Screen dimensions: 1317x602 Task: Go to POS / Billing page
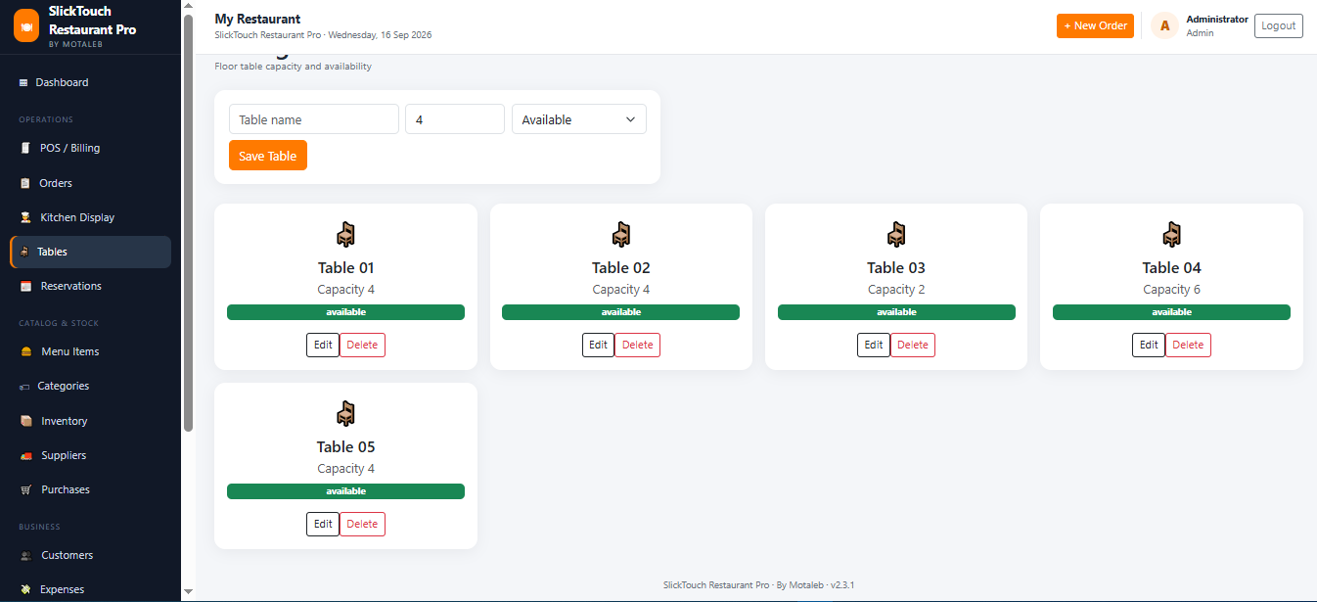pos(90,149)
